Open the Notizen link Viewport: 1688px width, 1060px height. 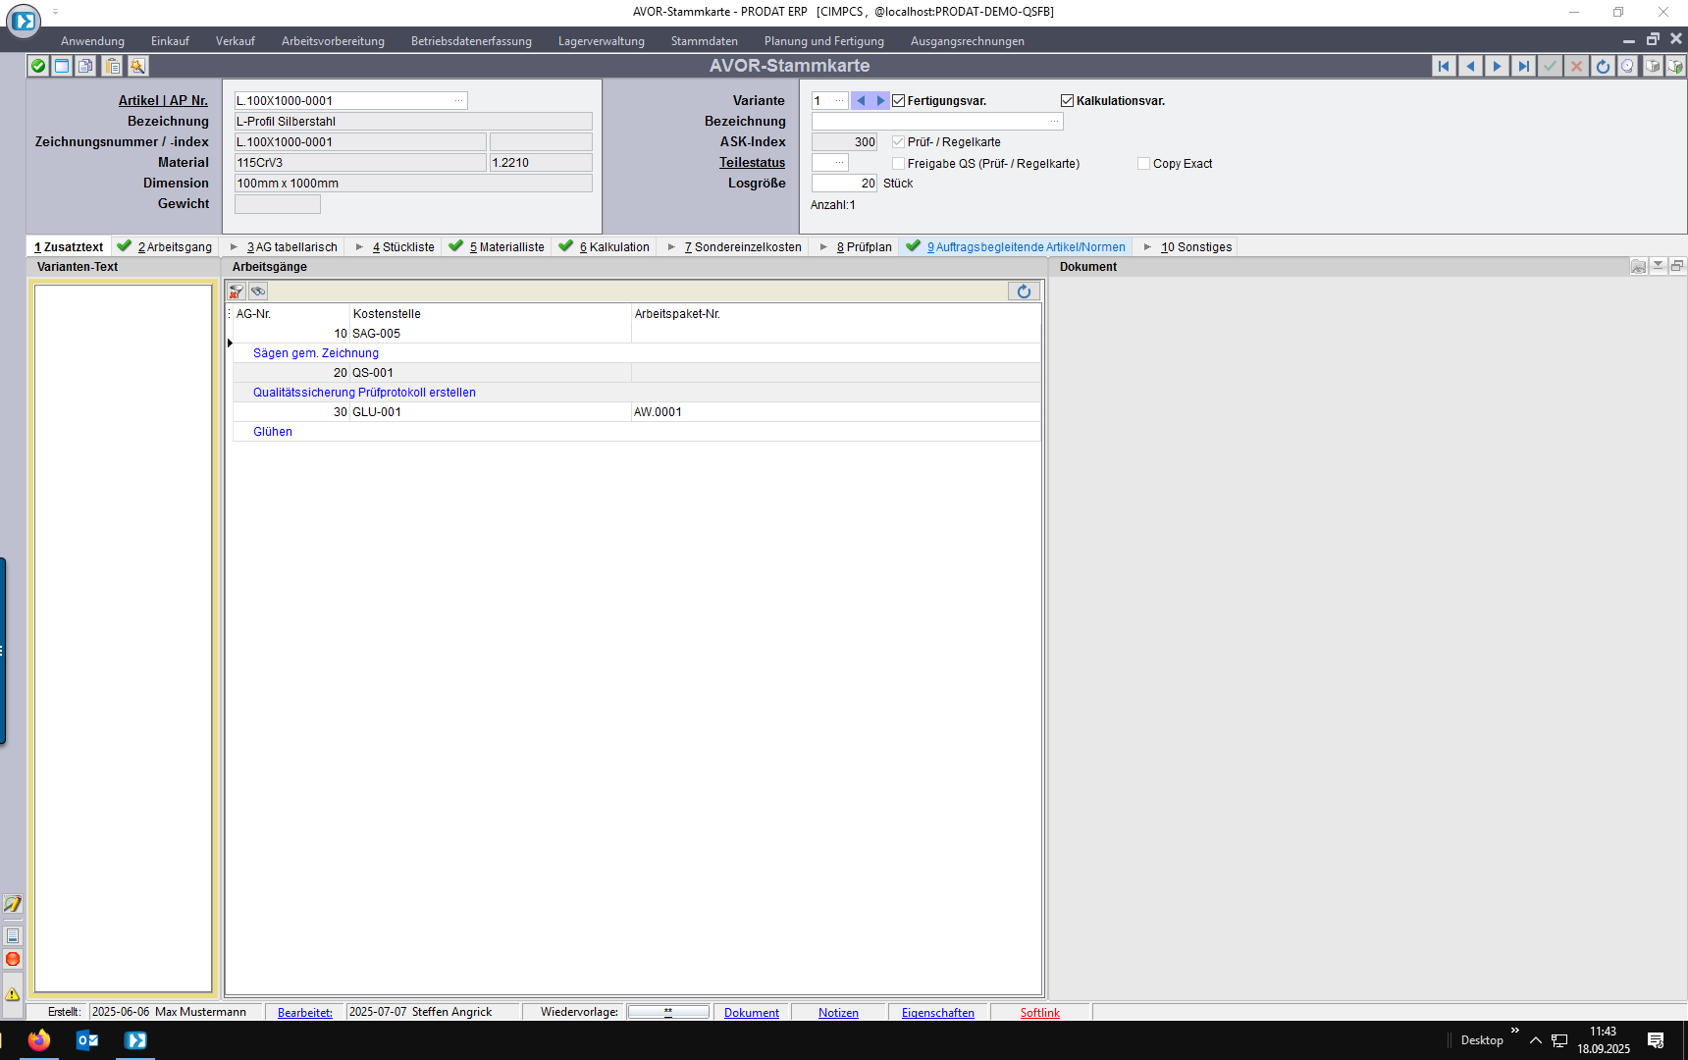[x=838, y=1013]
